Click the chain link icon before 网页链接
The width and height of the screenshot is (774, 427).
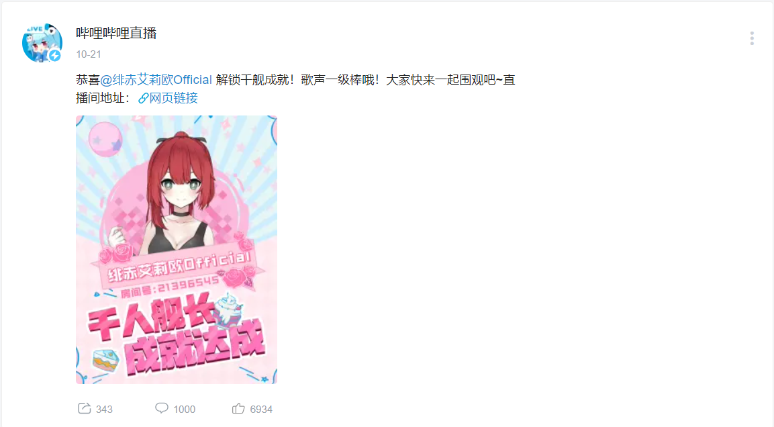[x=143, y=98]
